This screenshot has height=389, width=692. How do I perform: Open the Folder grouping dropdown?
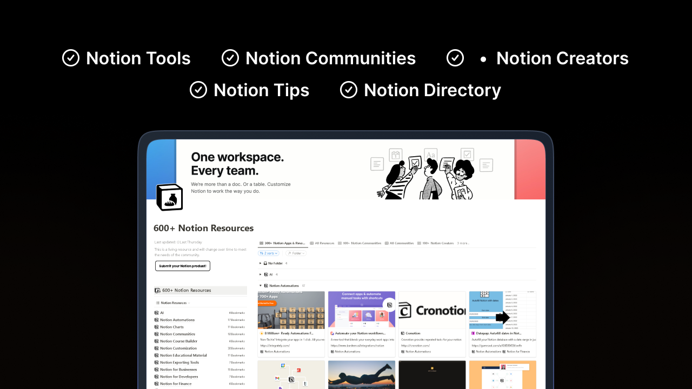pyautogui.click(x=296, y=253)
